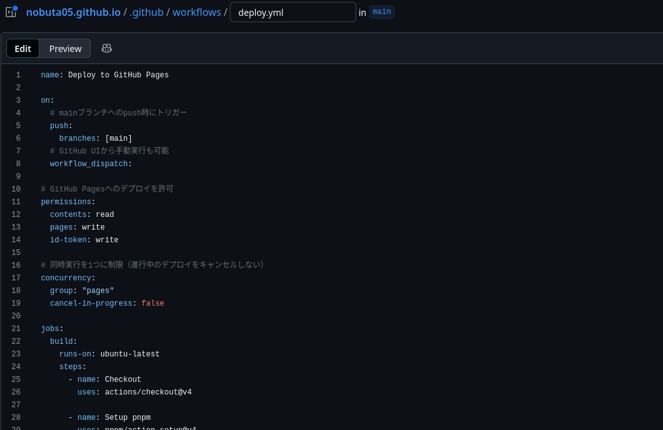Place cursor on 'ubuntu-latest' text
The height and width of the screenshot is (430, 663).
click(130, 355)
